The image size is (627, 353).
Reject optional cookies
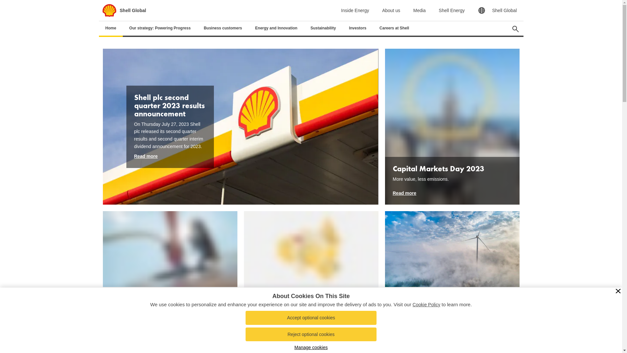(x=311, y=334)
